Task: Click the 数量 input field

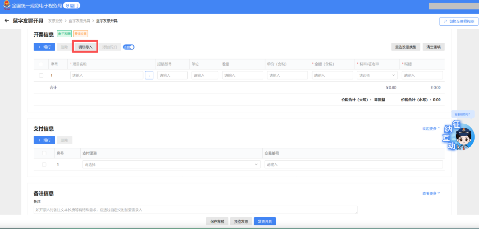Action: click(x=243, y=75)
